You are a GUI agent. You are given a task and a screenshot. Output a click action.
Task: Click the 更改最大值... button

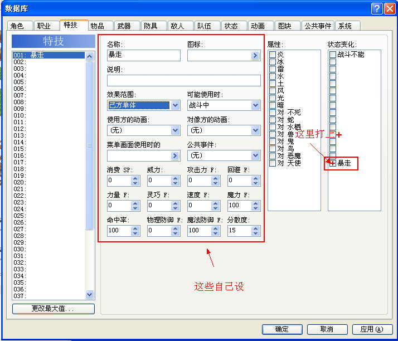(x=54, y=309)
